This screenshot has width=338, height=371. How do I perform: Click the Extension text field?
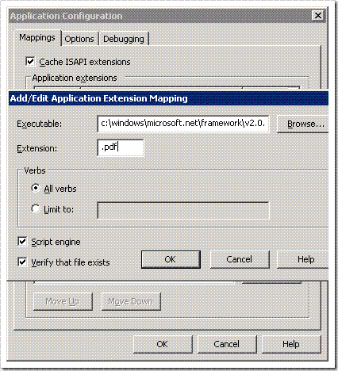(x=121, y=147)
